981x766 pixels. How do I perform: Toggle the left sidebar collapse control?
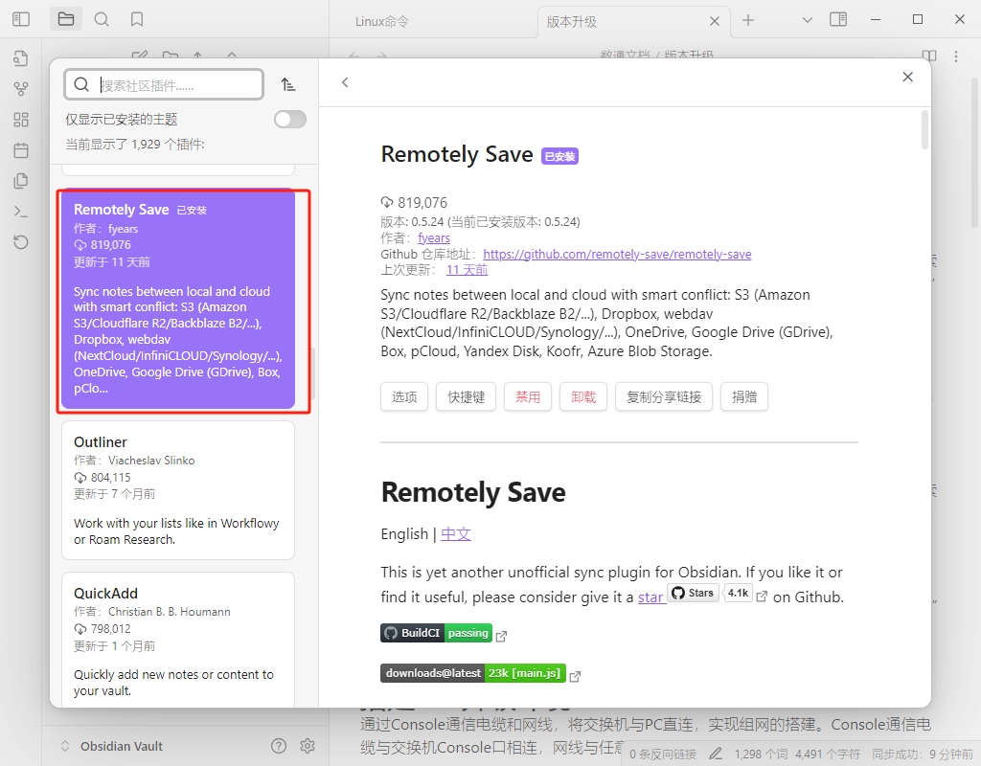21,18
